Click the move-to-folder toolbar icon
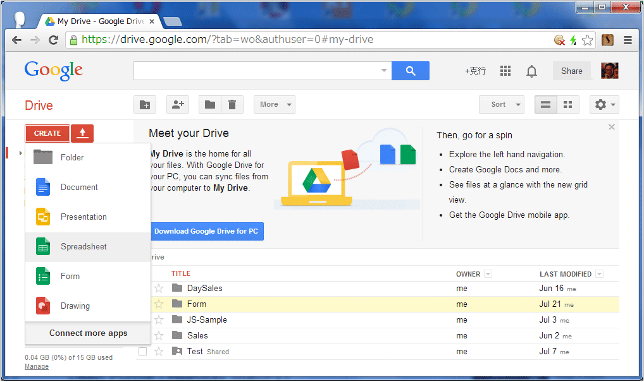The width and height of the screenshot is (644, 382). pyautogui.click(x=210, y=105)
